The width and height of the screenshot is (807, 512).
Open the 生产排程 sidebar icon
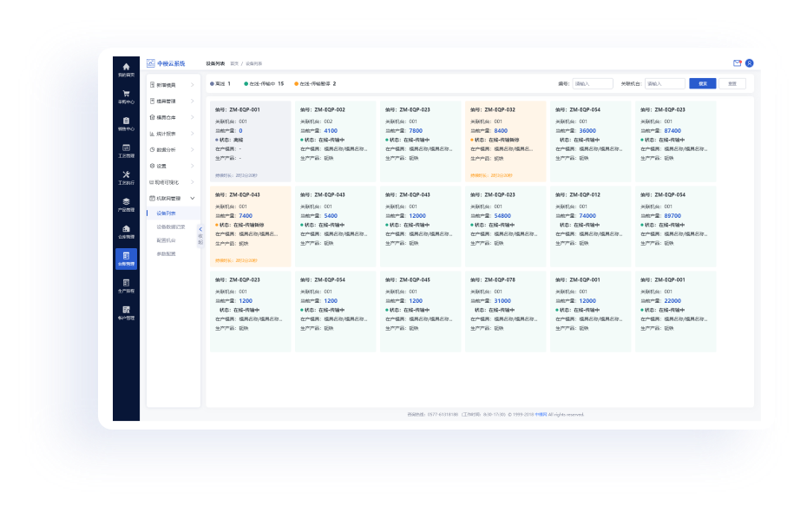point(126,283)
